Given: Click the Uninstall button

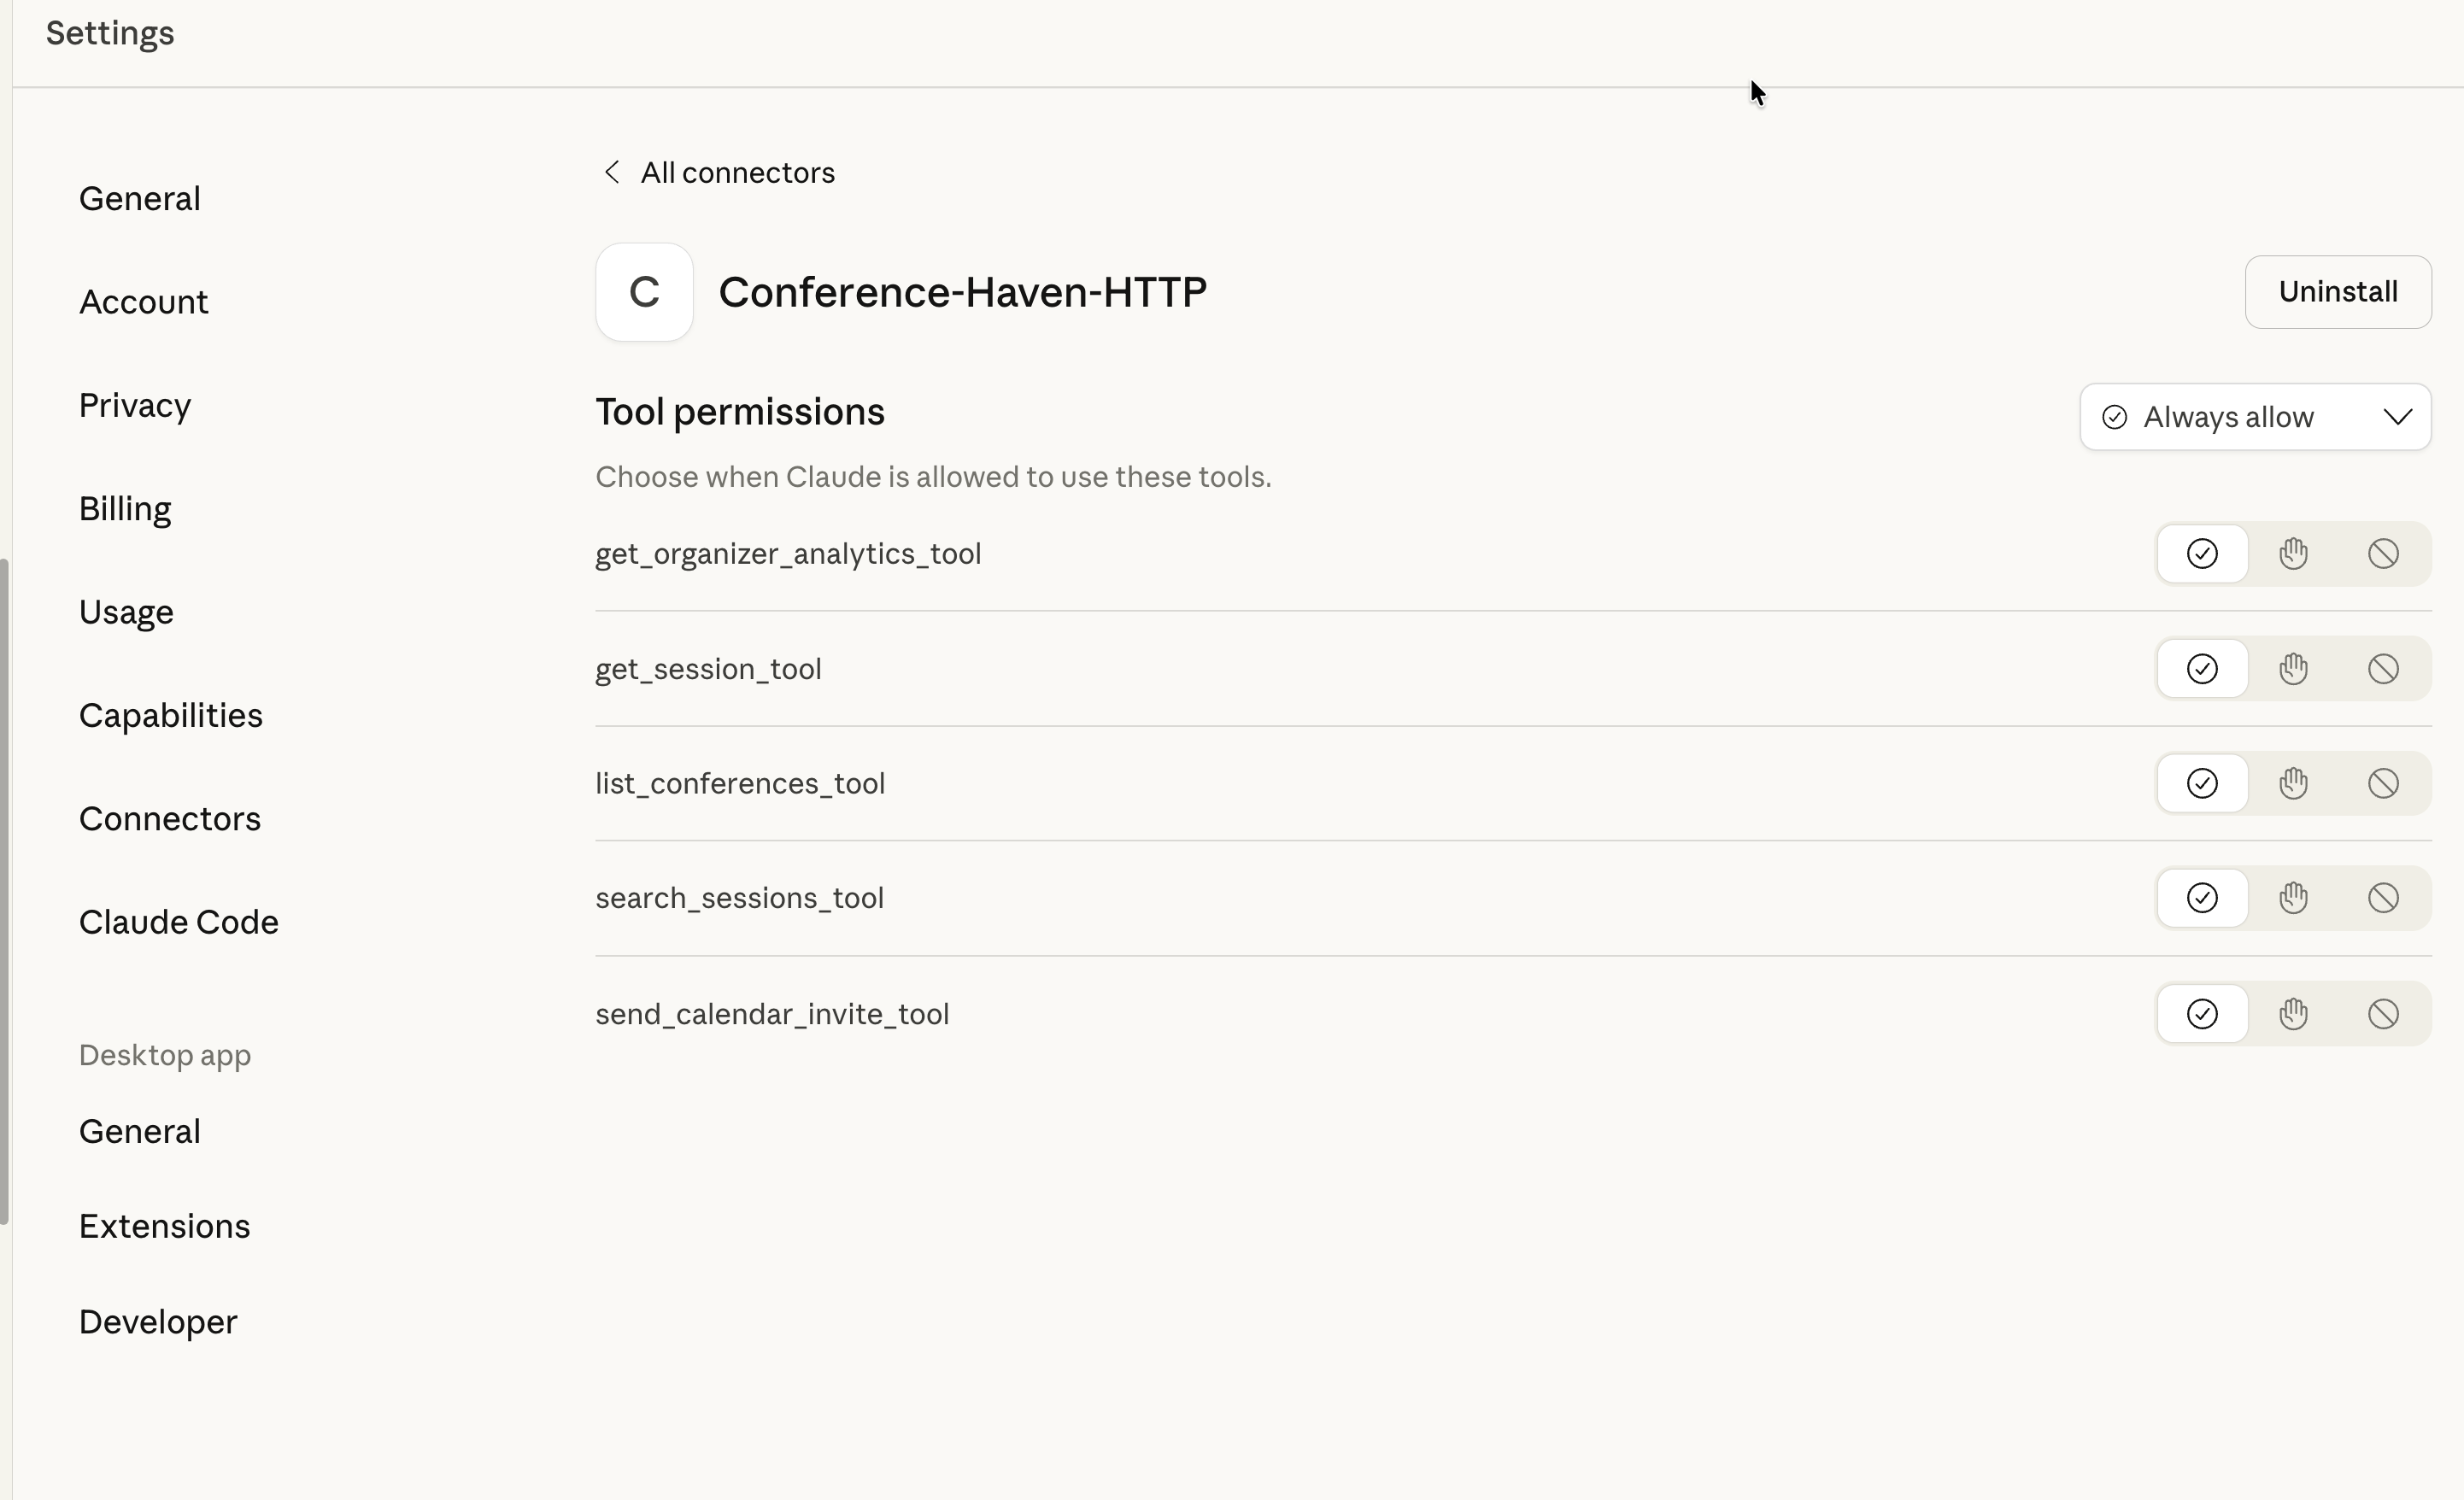Looking at the screenshot, I should tap(2337, 291).
